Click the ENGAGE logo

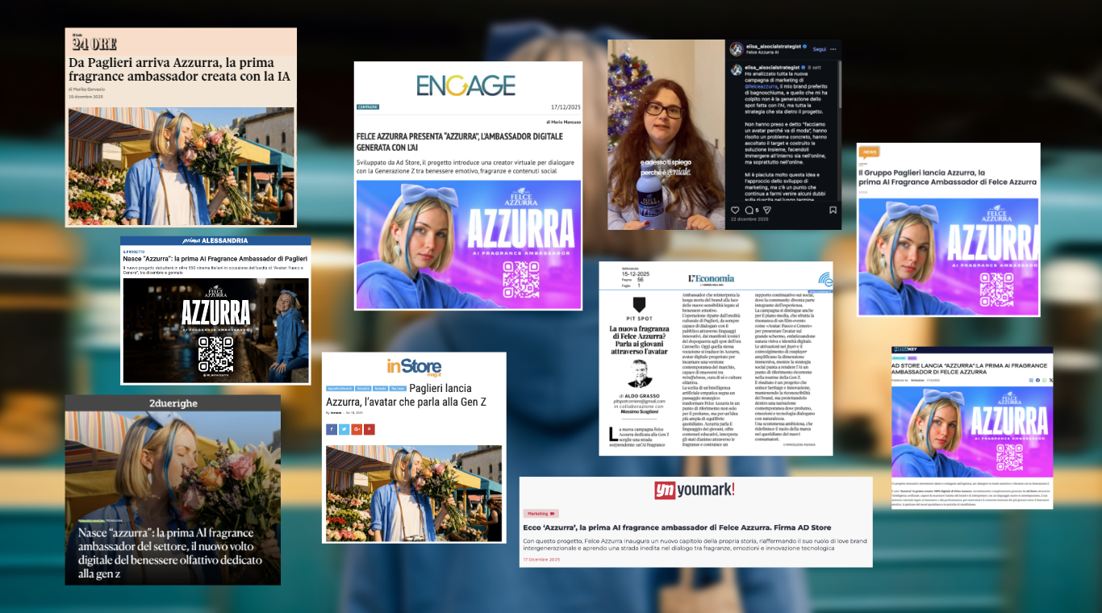pyautogui.click(x=465, y=85)
